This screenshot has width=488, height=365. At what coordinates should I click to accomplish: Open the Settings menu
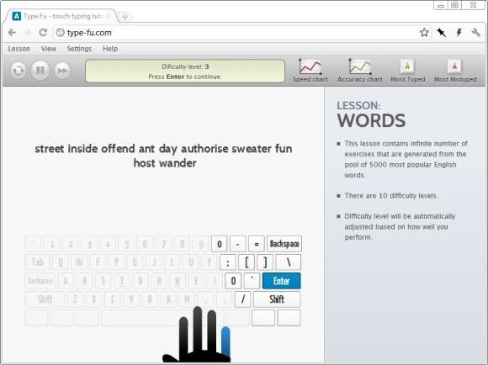[x=79, y=49]
